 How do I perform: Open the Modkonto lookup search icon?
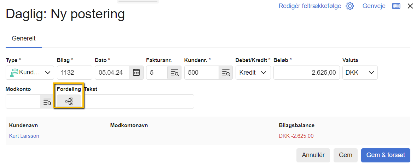[x=47, y=102]
